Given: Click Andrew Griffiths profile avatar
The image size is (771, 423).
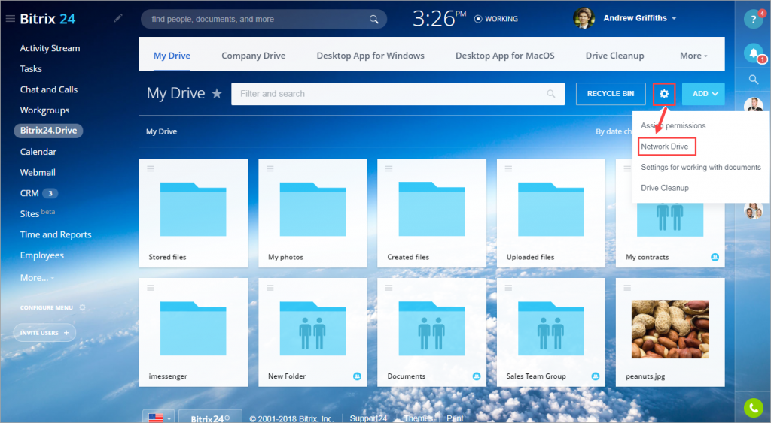Looking at the screenshot, I should pos(584,18).
